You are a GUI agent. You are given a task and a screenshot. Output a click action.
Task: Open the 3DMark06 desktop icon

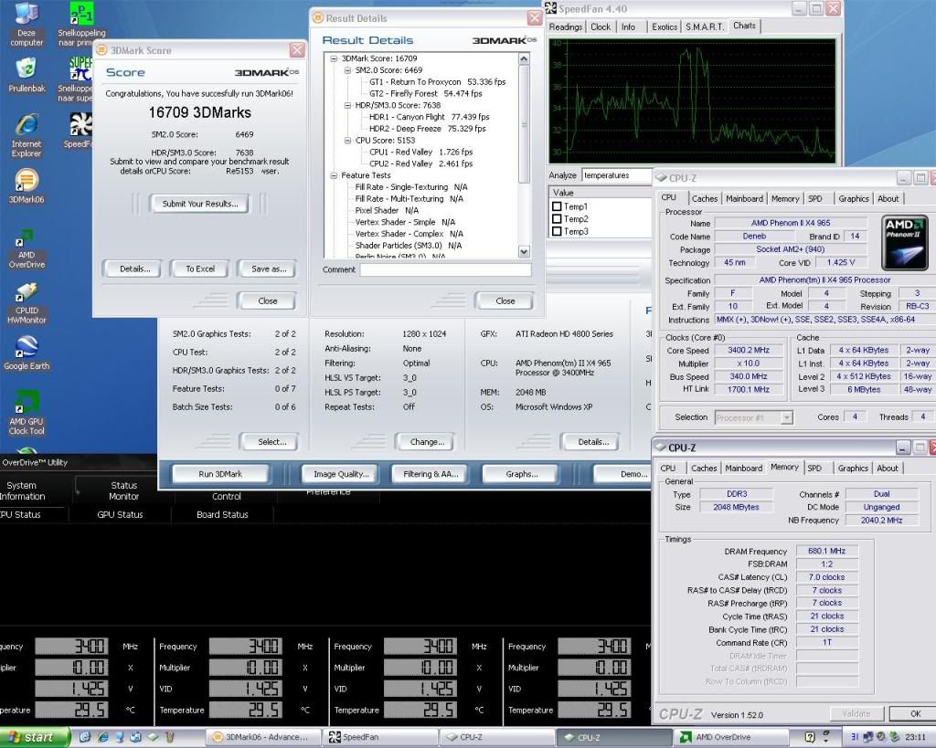tap(27, 181)
